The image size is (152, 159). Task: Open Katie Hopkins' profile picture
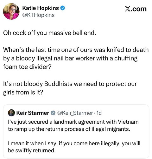tap(11, 11)
